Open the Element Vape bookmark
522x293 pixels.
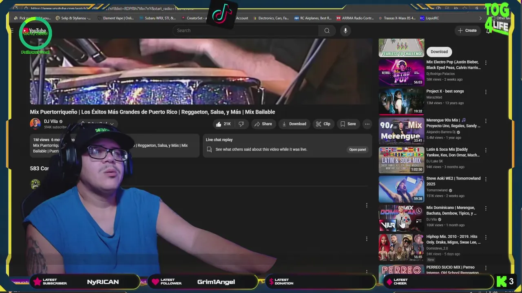click(115, 18)
